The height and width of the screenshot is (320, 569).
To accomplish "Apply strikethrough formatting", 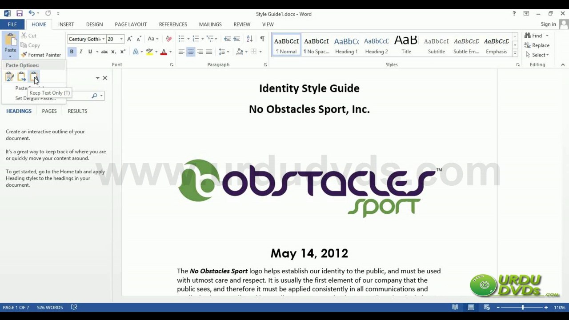I will tap(104, 52).
